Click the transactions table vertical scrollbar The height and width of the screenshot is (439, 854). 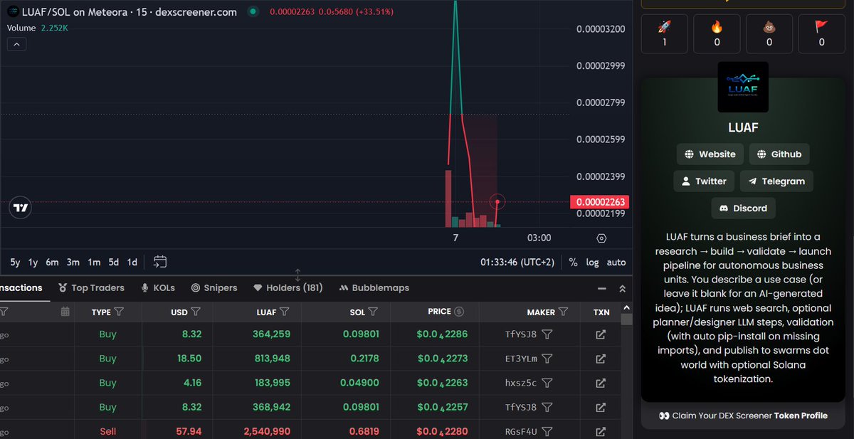pos(626,319)
